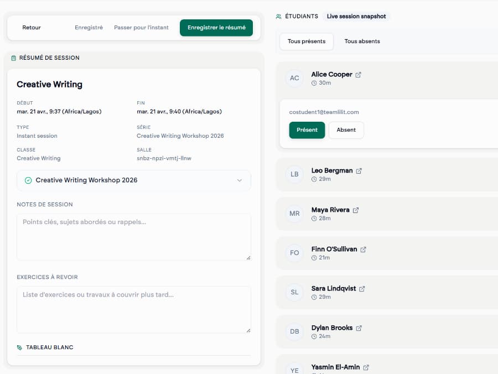The image size is (498, 374).
Task: Click the green check icon beside Workshop 2026
Action: coord(28,180)
